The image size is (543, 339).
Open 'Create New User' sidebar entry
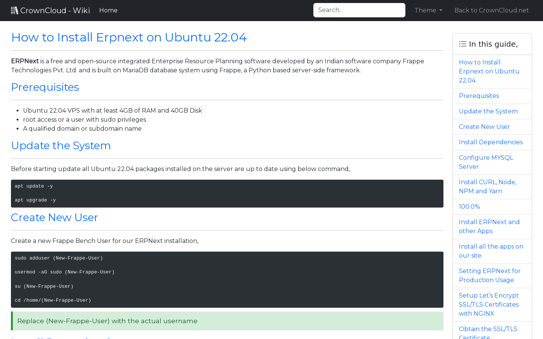[x=484, y=127]
